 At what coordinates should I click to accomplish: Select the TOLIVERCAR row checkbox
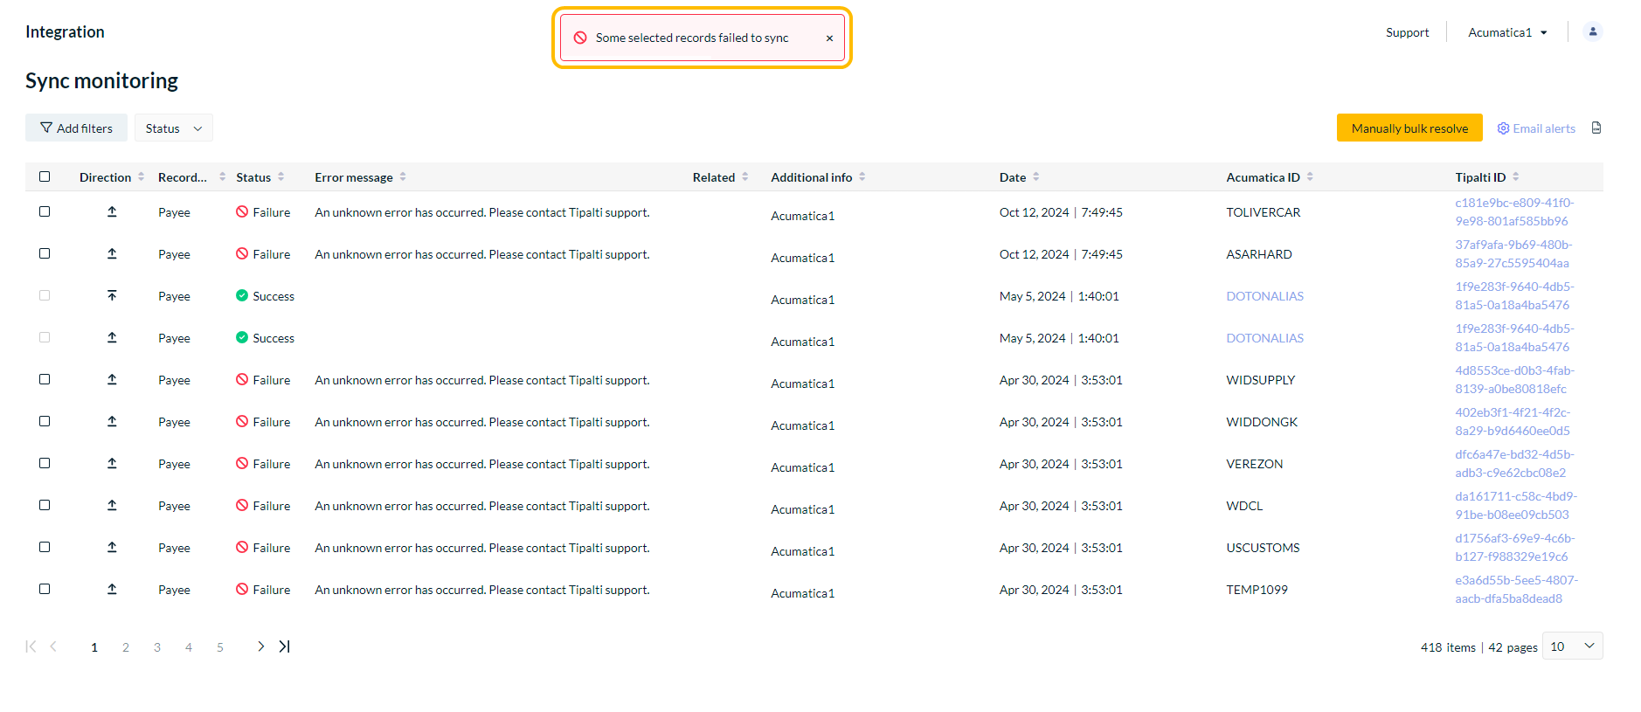click(45, 211)
